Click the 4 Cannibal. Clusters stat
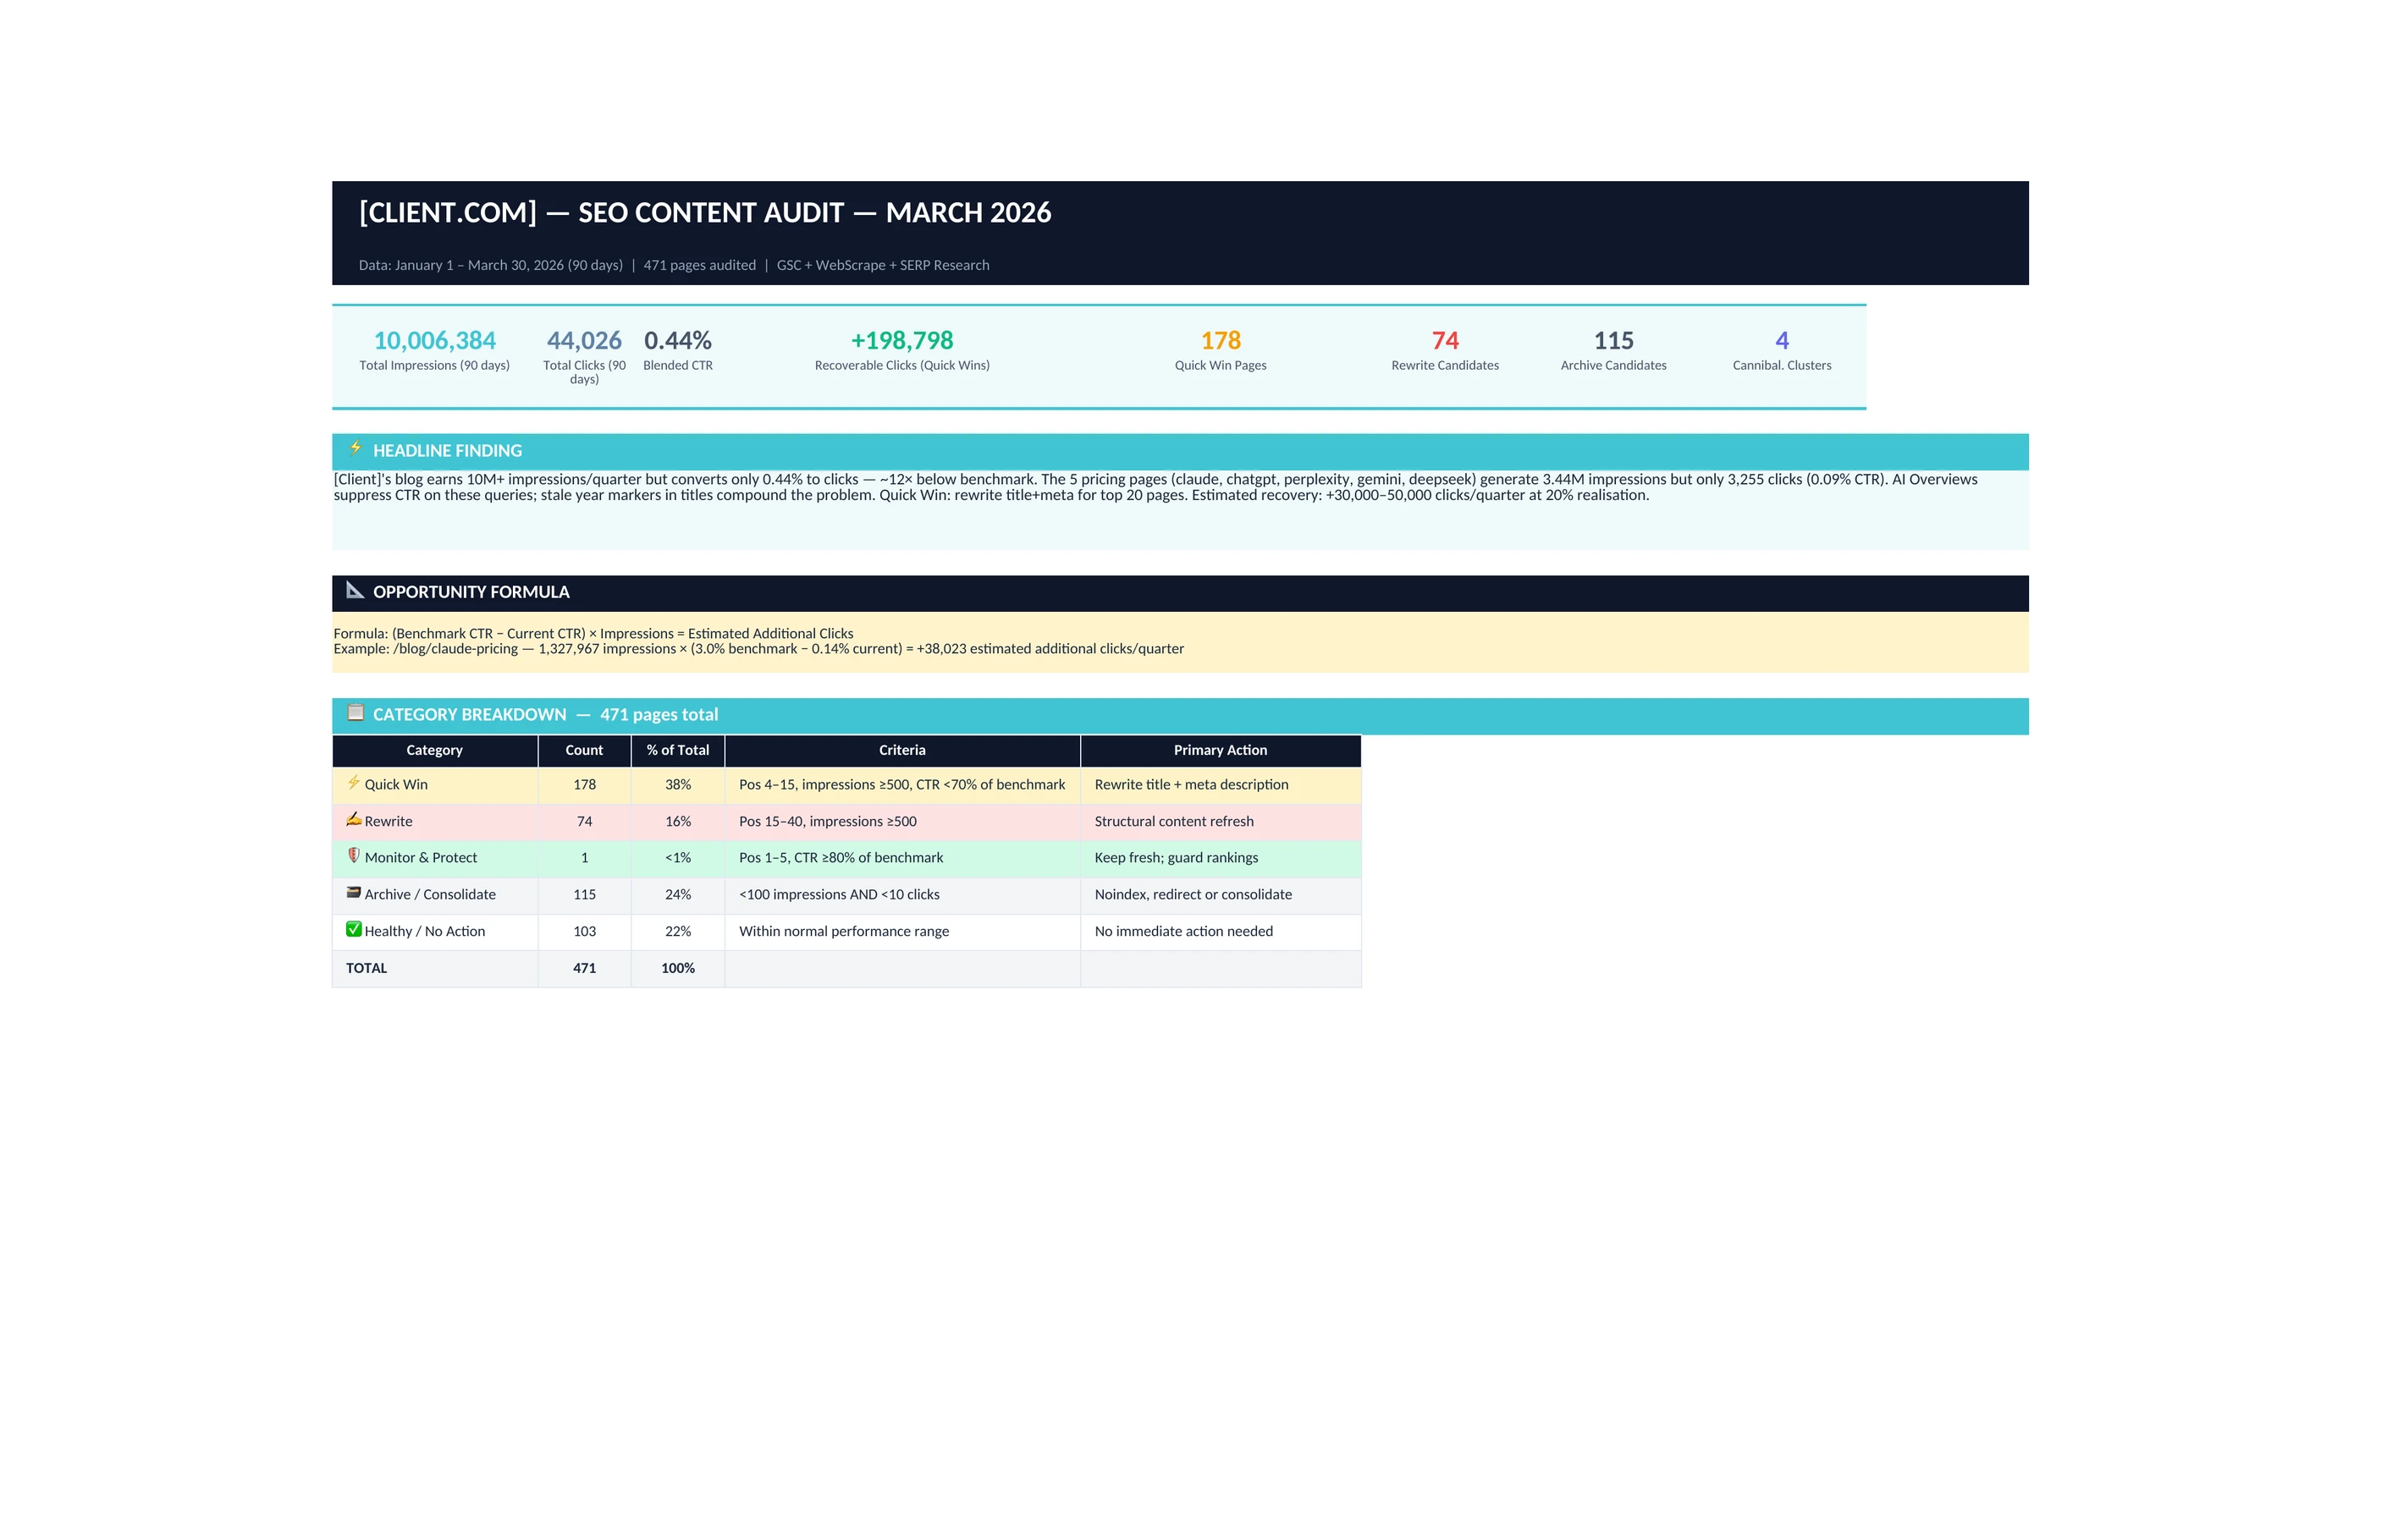 1781,341
